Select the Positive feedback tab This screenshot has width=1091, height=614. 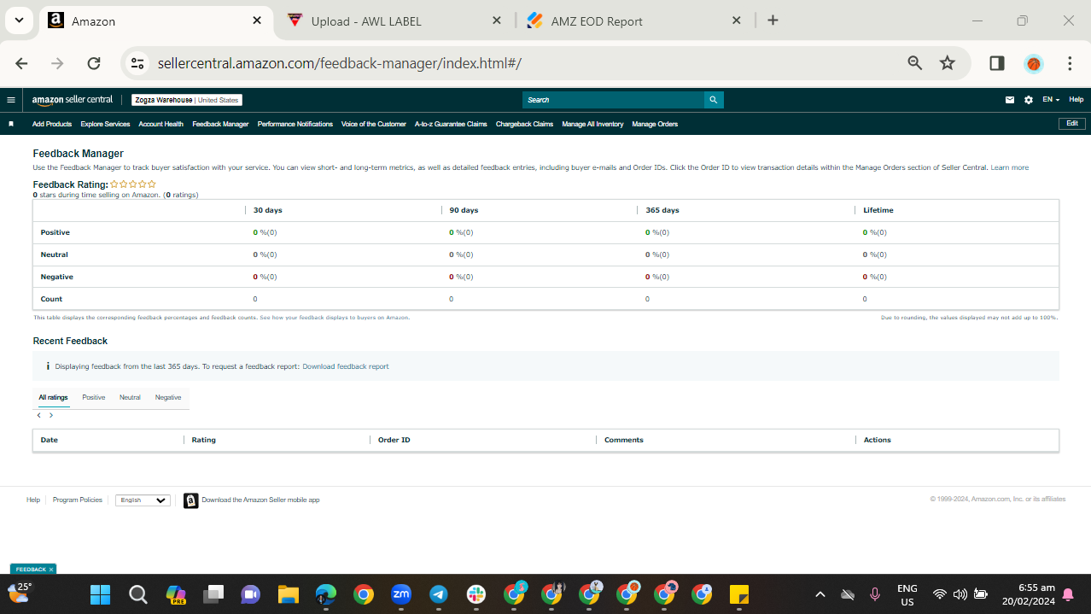click(94, 398)
